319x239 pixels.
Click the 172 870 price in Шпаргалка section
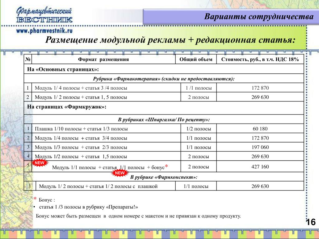[260, 138]
